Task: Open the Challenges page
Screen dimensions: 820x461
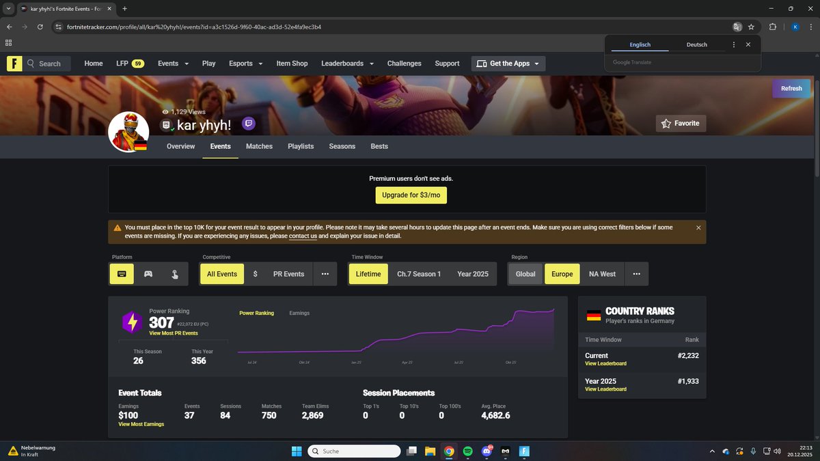Action: tap(405, 64)
